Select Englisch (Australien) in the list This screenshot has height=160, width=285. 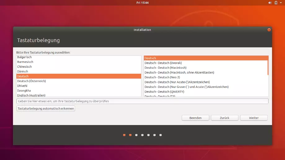point(79,95)
